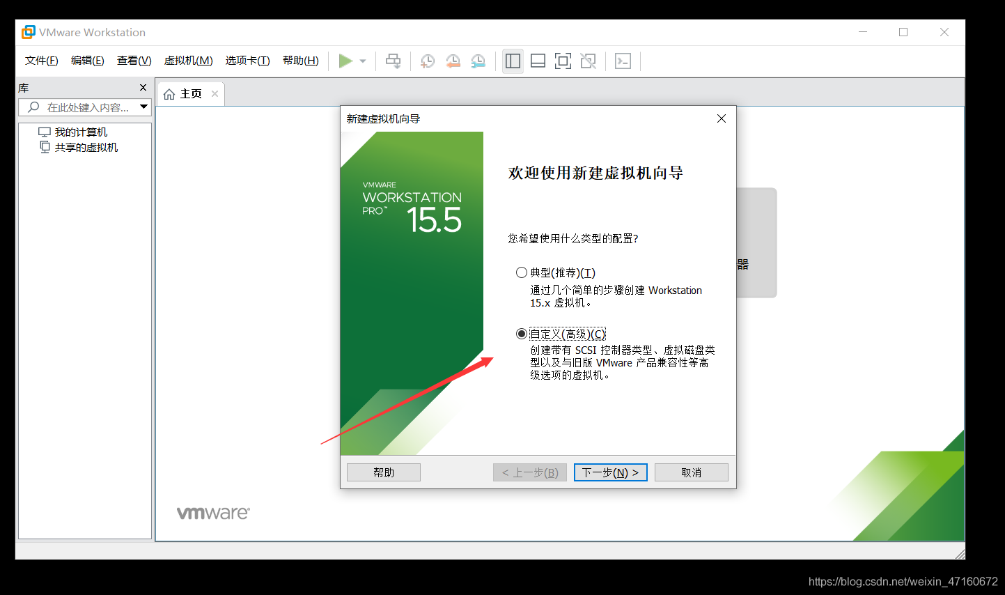Click the Send Ctrl+Alt+Del toolbar icon
The image size is (1005, 595).
(394, 61)
